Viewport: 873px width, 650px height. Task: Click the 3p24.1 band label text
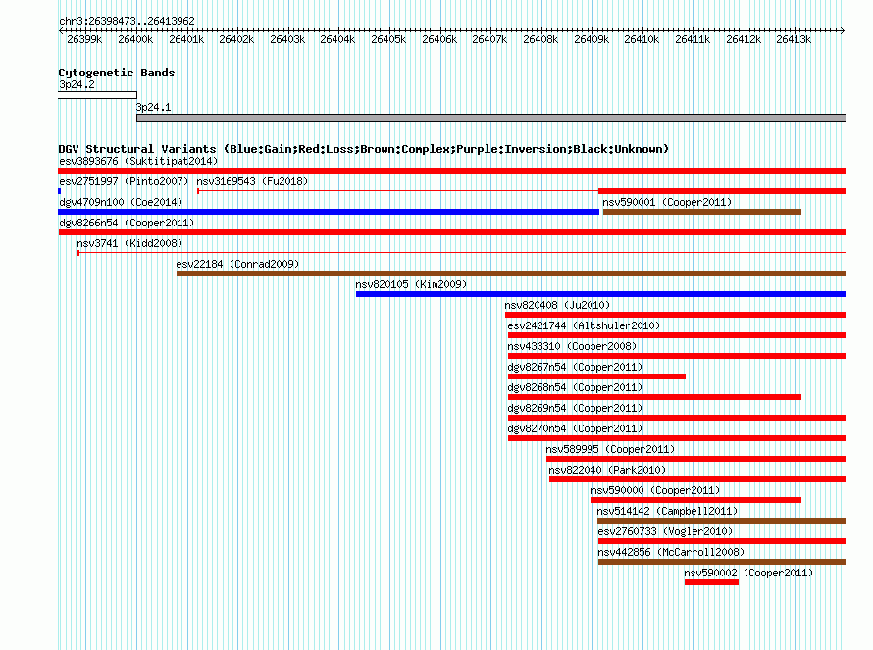(x=154, y=107)
